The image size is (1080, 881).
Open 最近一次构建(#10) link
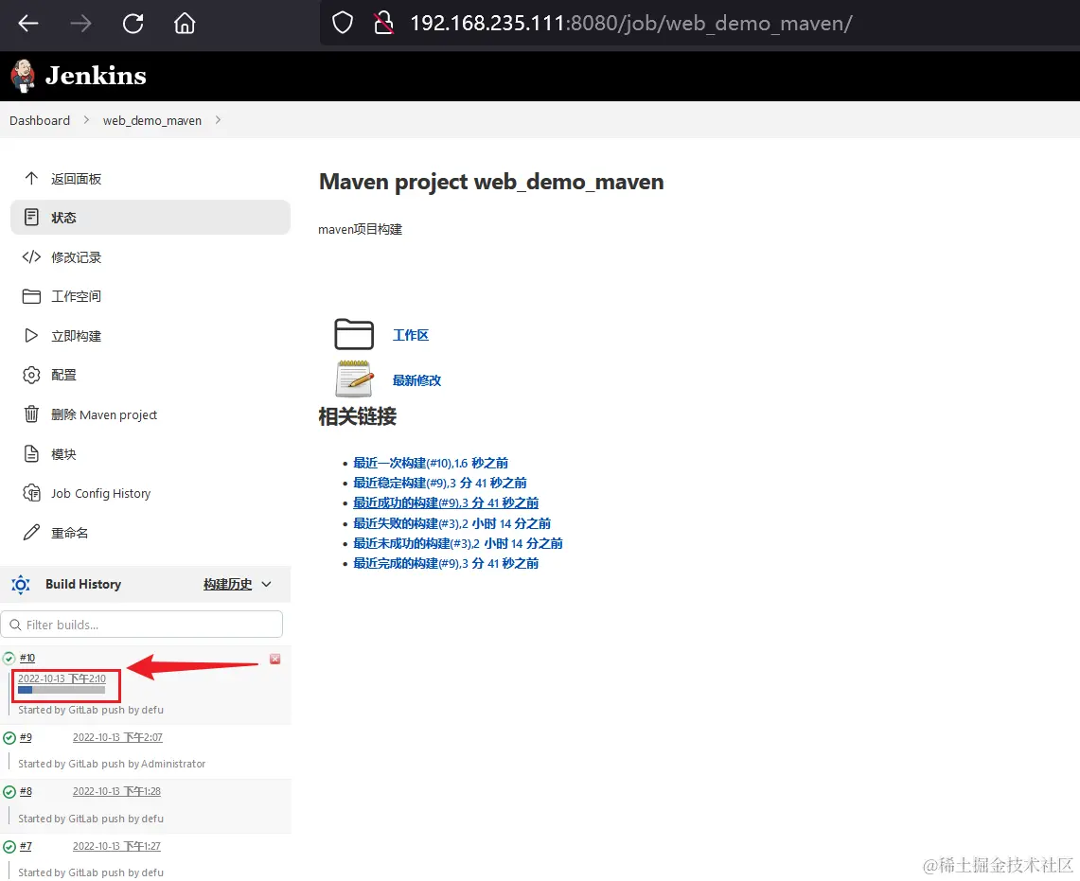point(431,463)
